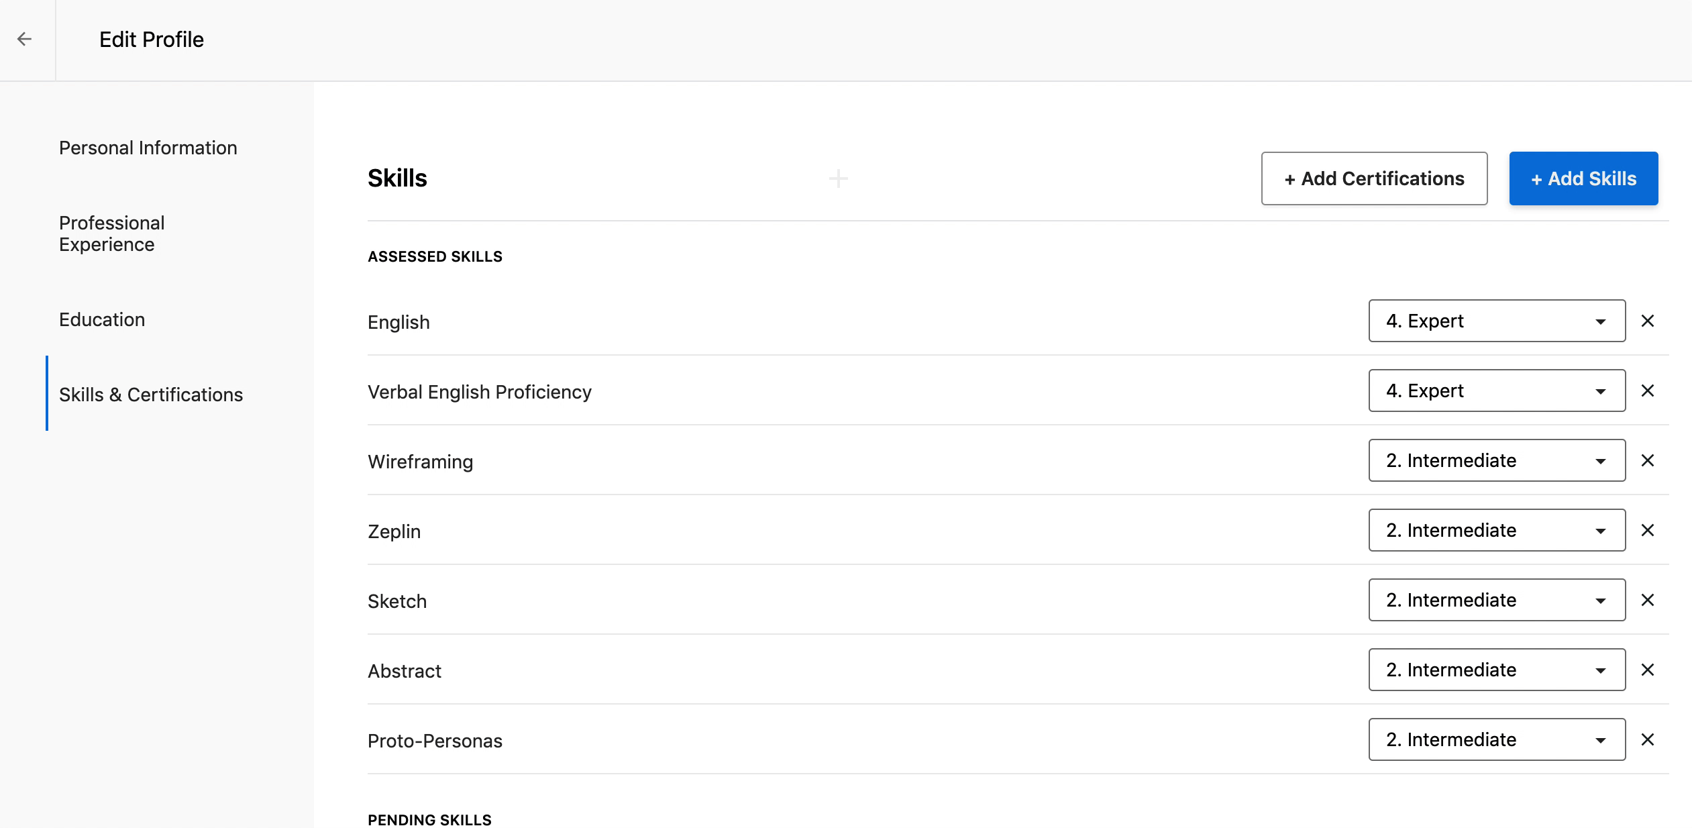Expand Verbal English Proficiency level dropdown

pos(1496,391)
